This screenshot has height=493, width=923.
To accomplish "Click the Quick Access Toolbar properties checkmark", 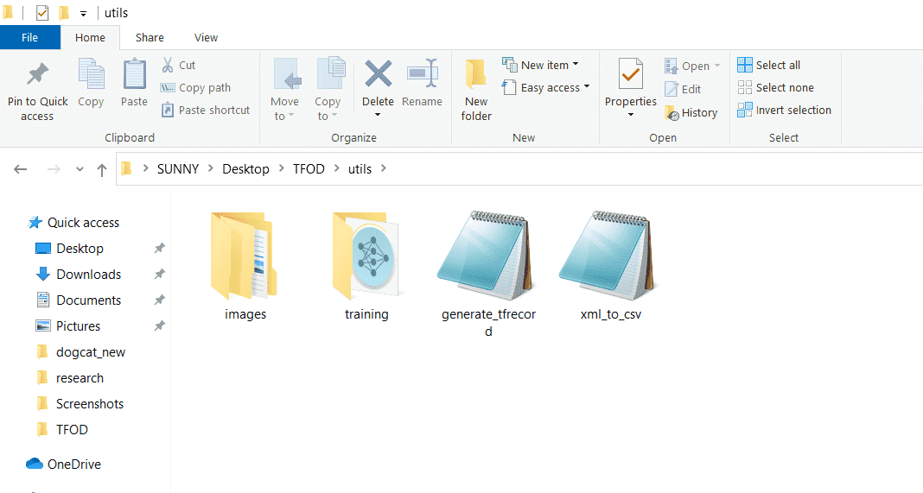I will (x=42, y=12).
